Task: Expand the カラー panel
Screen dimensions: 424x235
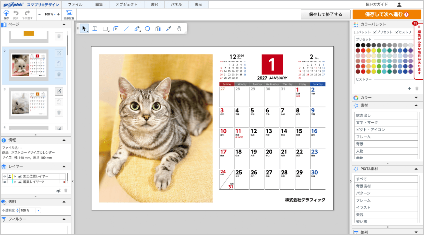Action: tap(416, 98)
